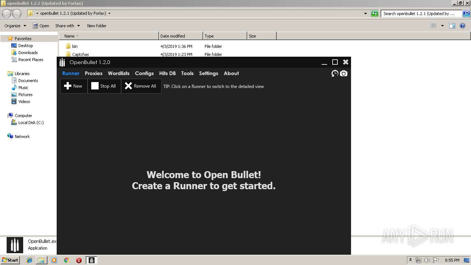The image size is (471, 265).
Task: Sort by Date modified column
Action: click(181, 36)
